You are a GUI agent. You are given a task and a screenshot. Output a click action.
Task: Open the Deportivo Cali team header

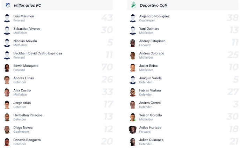click(154, 5)
